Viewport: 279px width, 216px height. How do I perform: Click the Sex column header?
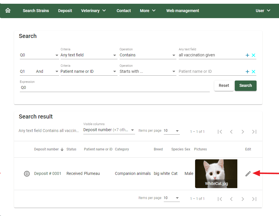point(187,149)
